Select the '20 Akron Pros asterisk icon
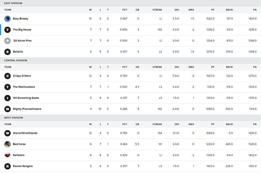261x173 pixels. [8, 40]
